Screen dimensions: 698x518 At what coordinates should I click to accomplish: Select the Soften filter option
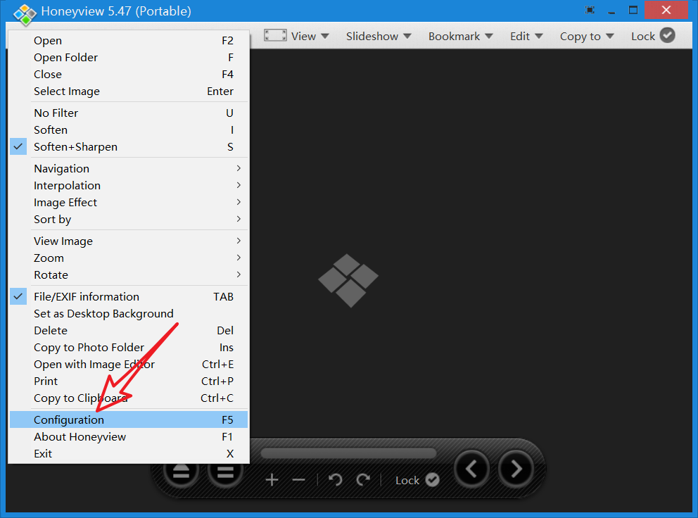tap(129, 130)
